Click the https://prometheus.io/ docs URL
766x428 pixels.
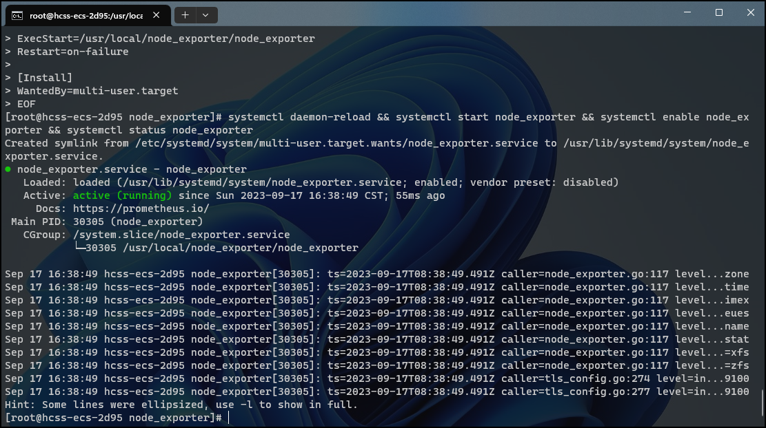click(141, 208)
